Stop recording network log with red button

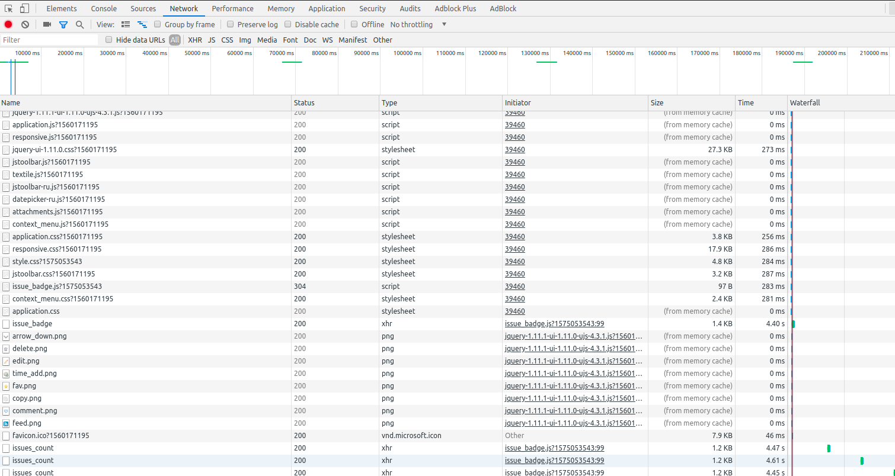(x=8, y=24)
